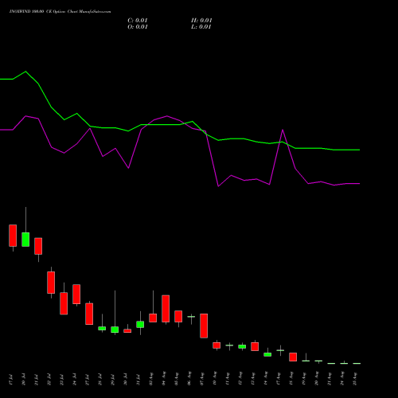Click the chart title text at top
This screenshot has height=398, width=398.
(x=60, y=12)
